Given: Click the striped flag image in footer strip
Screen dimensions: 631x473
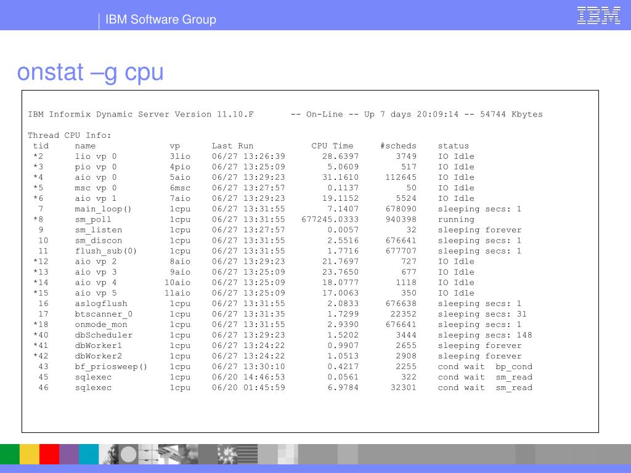Looking at the screenshot, I should click(x=248, y=454).
